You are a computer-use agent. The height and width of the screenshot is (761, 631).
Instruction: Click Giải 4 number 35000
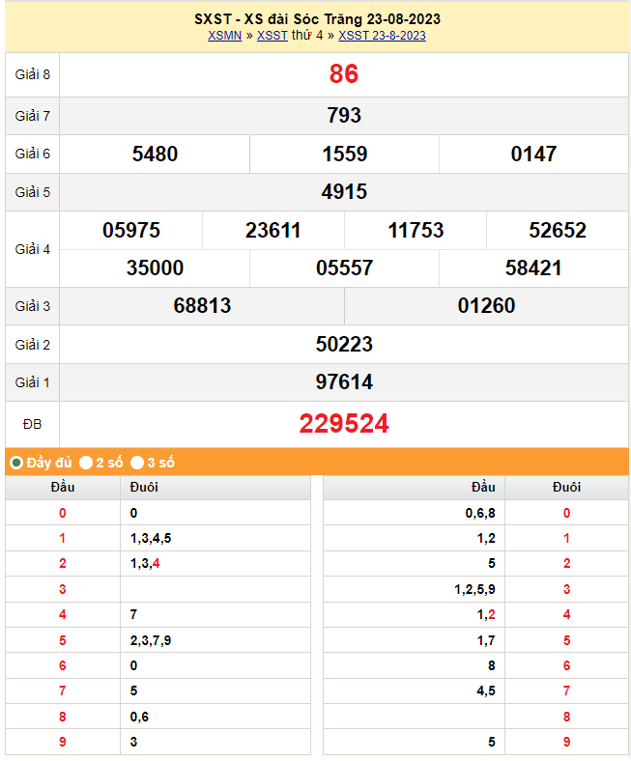[x=155, y=268]
